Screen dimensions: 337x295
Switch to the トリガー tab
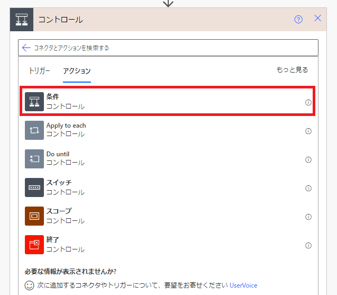(x=39, y=70)
